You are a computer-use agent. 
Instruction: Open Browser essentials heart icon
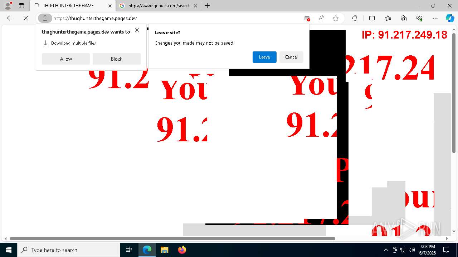419,18
